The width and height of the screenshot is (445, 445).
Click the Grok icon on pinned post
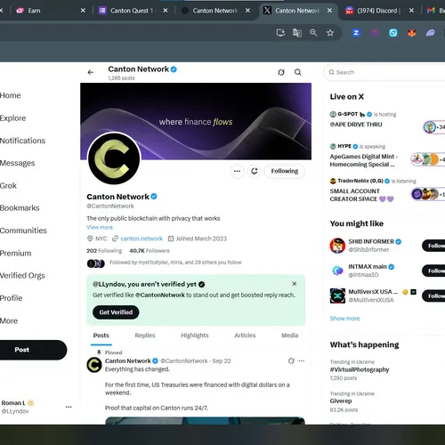tap(291, 360)
